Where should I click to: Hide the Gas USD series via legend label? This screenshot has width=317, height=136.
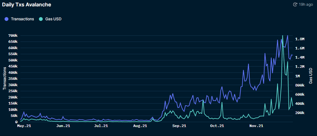tap(53, 19)
